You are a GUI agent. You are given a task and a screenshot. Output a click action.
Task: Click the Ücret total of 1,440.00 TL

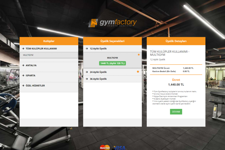(x=176, y=85)
